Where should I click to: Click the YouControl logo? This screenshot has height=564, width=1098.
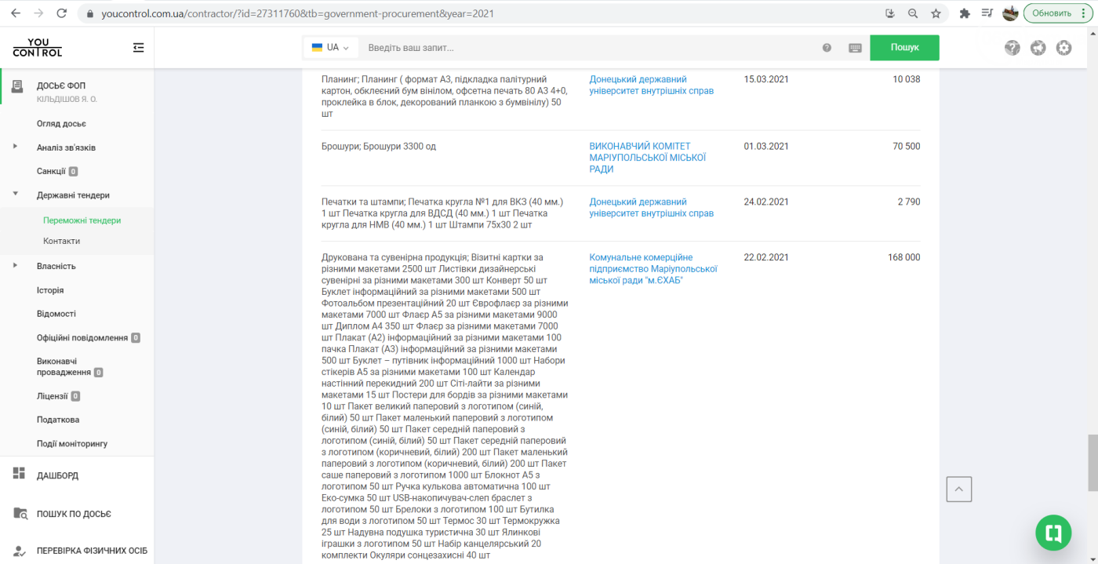point(37,48)
